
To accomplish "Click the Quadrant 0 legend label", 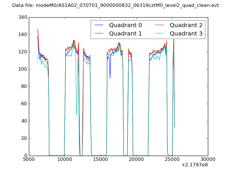I will click(125, 25).
